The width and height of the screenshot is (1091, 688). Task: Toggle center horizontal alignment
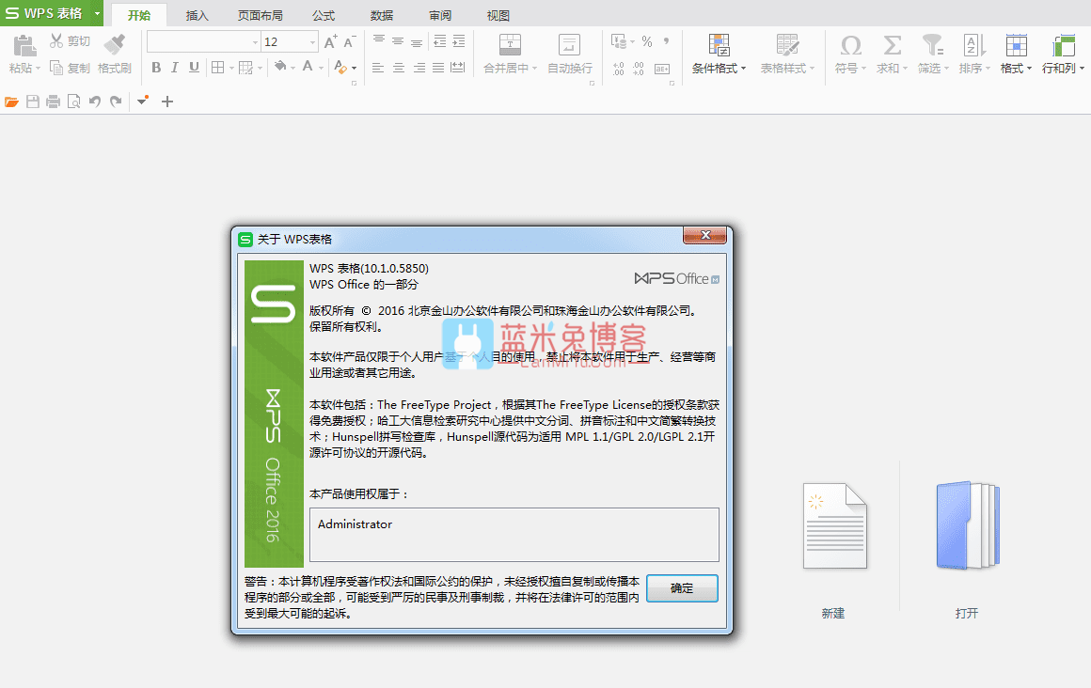pos(399,68)
